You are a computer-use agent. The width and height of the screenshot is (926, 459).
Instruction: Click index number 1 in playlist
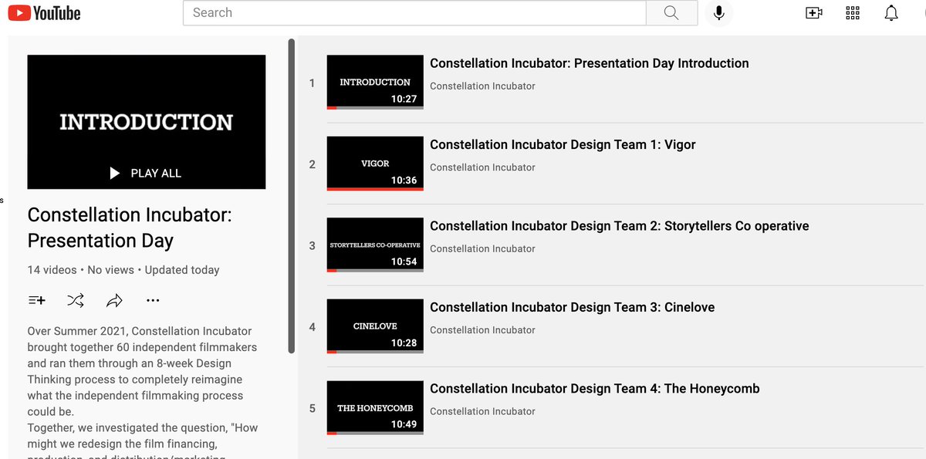[x=313, y=83]
